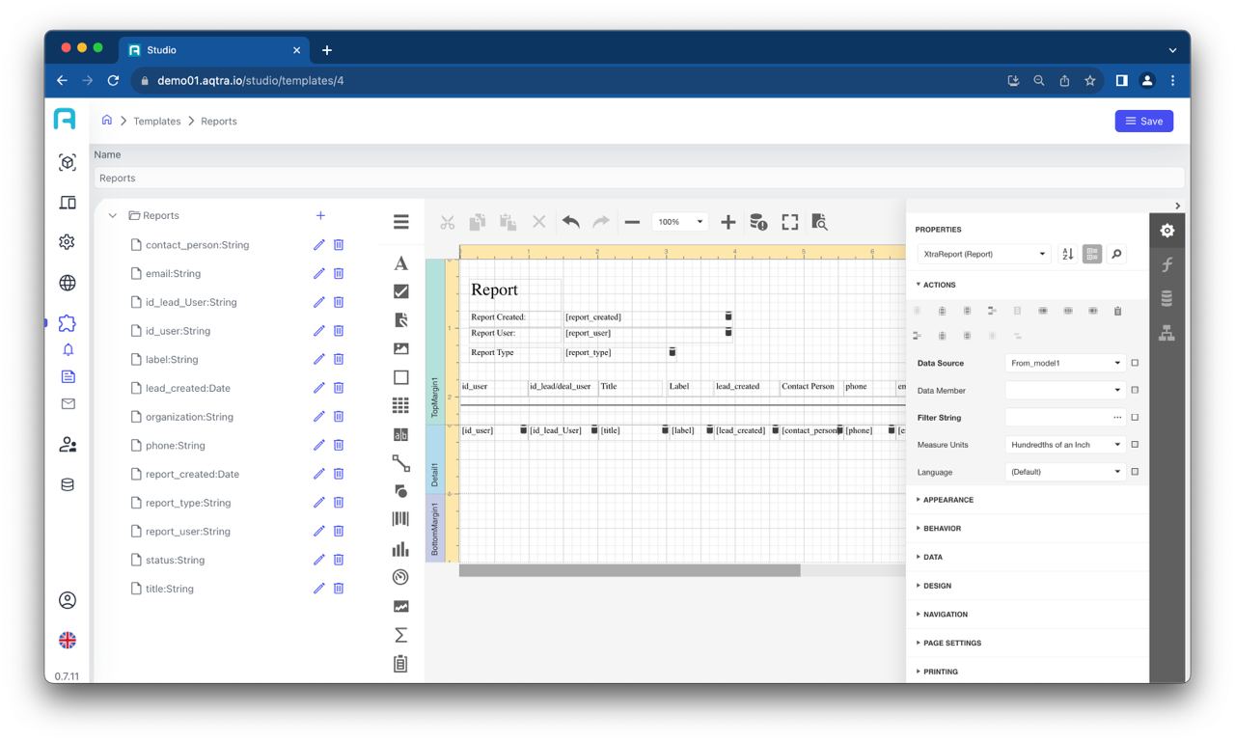
Task: Open the Filter String ellipsis editor
Action: coord(1117,418)
